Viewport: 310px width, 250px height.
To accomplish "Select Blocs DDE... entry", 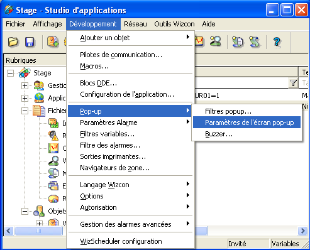I will pyautogui.click(x=130, y=83).
